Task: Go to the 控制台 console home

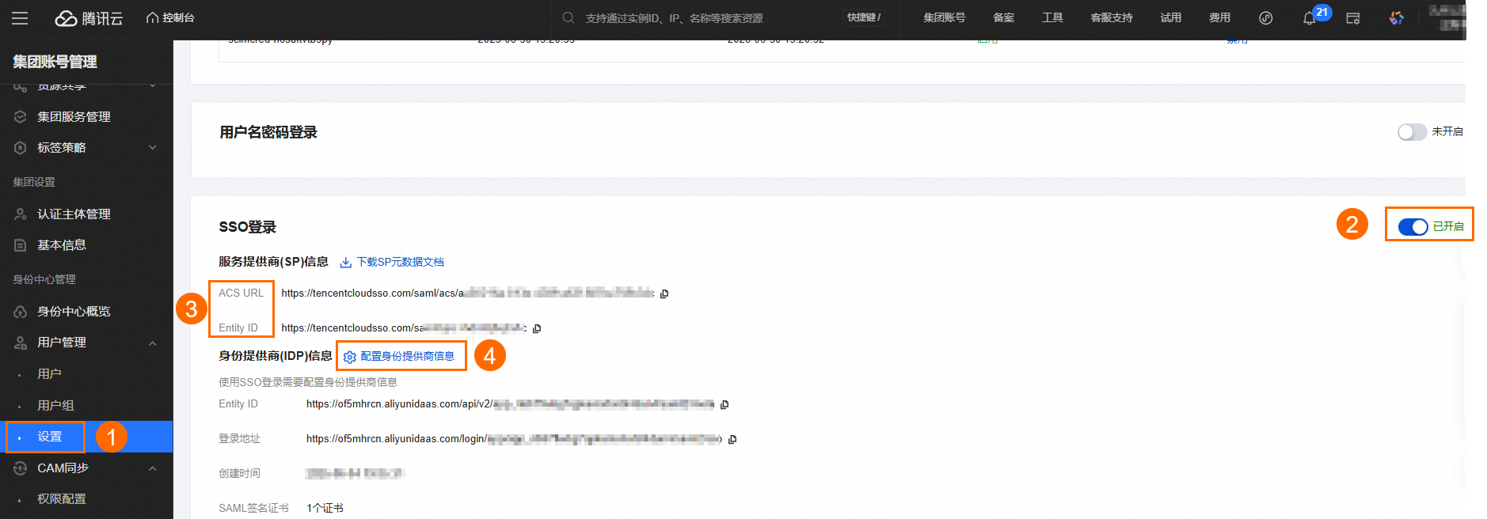Action: [170, 17]
